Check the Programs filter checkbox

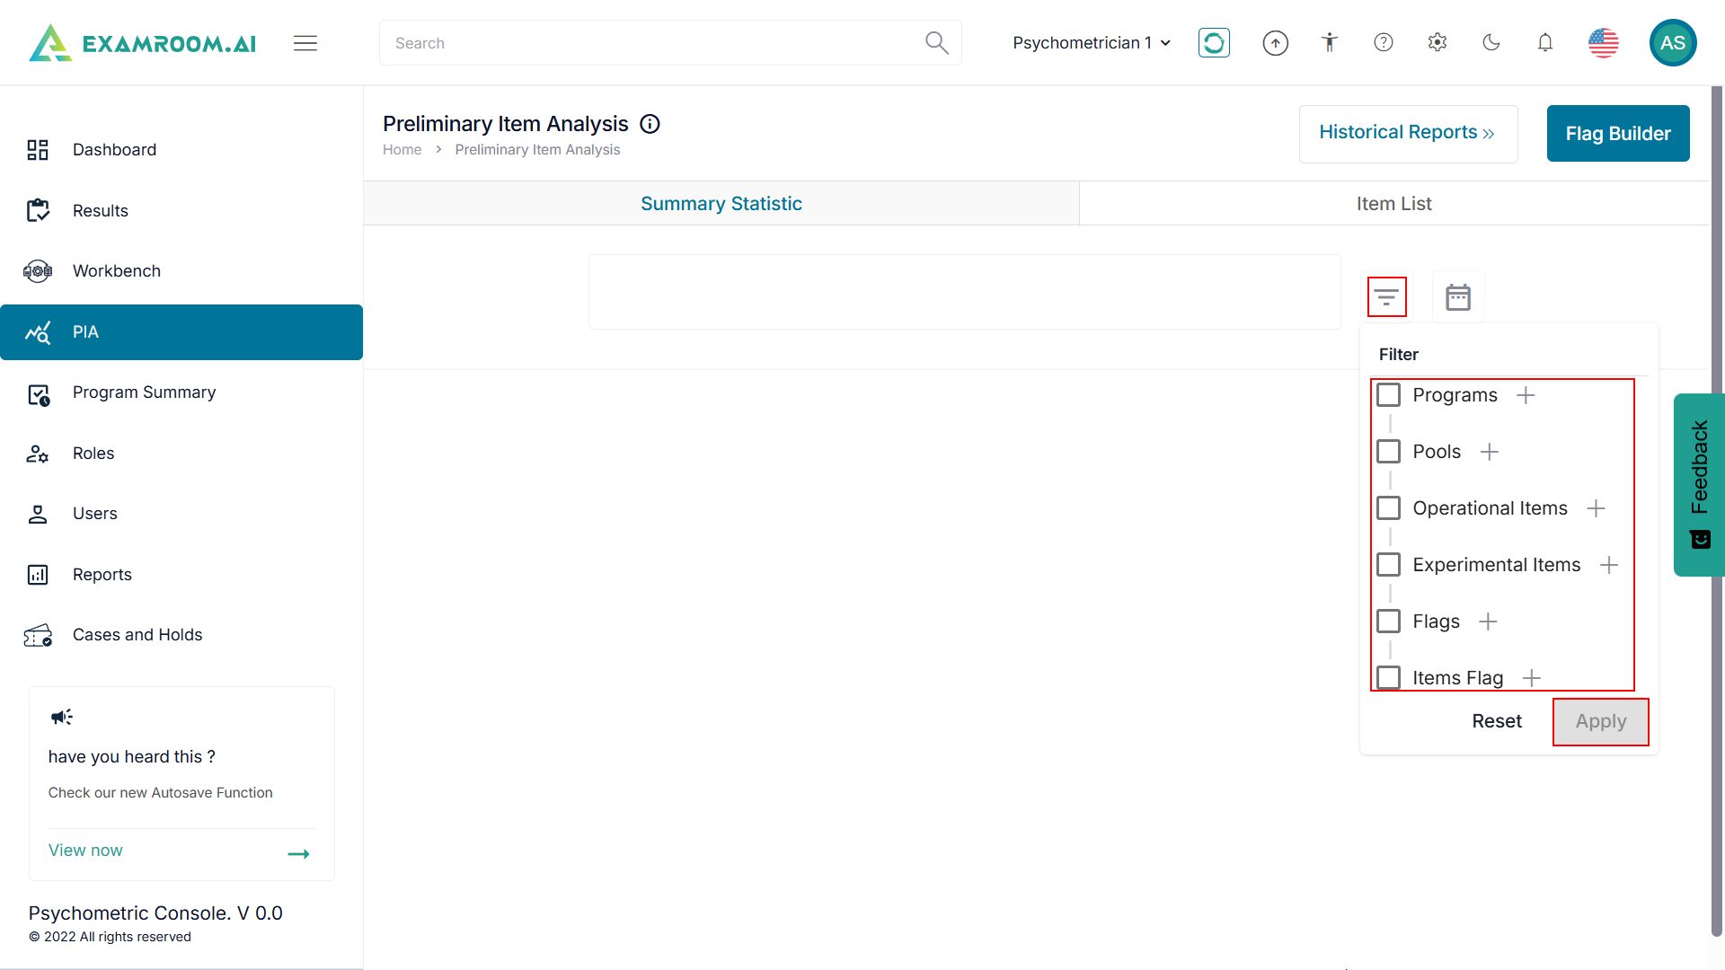[x=1389, y=395]
